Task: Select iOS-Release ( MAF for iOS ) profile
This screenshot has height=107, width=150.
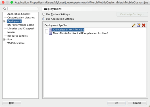Action: tap(68, 30)
